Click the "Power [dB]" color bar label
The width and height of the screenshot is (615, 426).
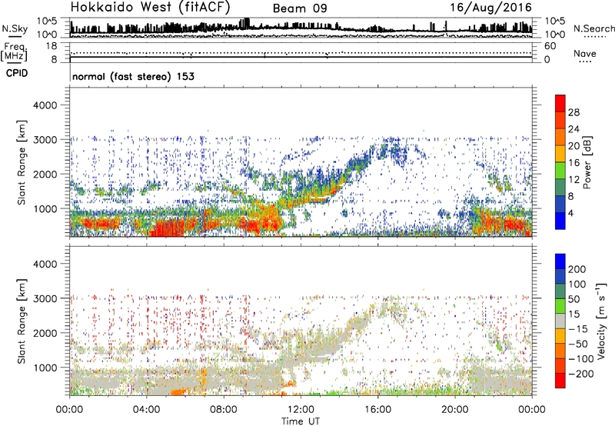pyautogui.click(x=587, y=162)
